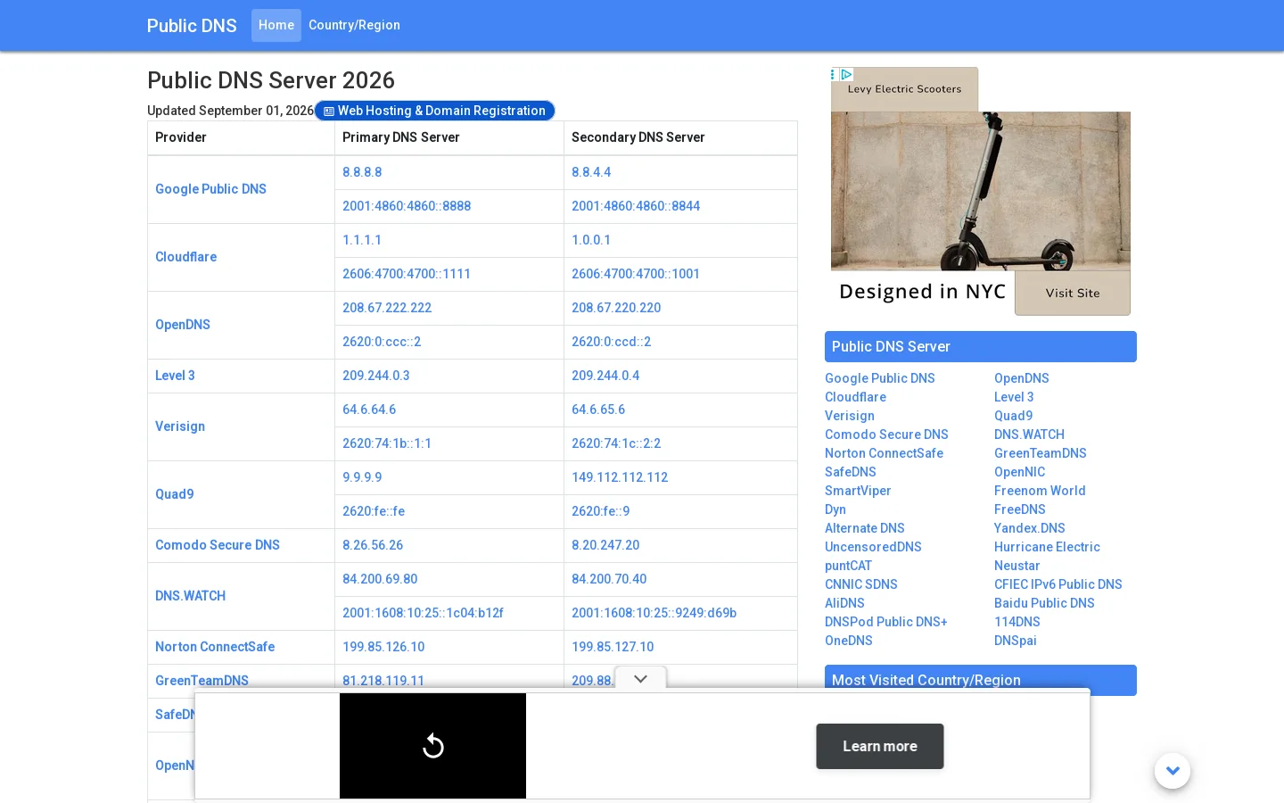Image resolution: width=1284 pixels, height=803 pixels.
Task: Click the 149.112.112.112 address
Action: click(620, 477)
